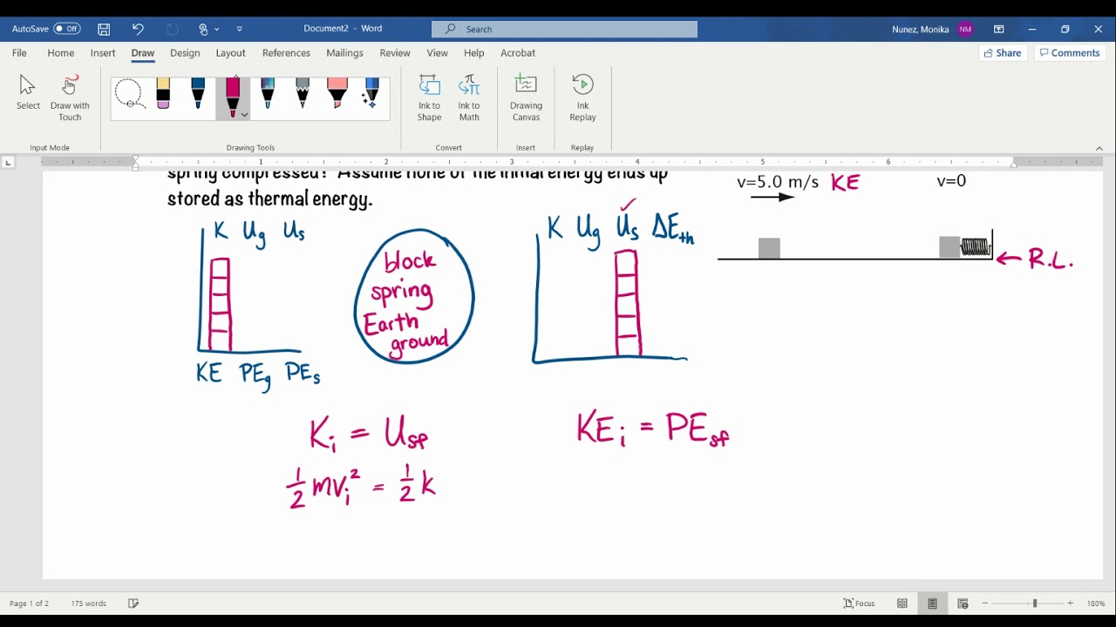Expand Customize Quick Access Toolbar menu

[240, 29]
